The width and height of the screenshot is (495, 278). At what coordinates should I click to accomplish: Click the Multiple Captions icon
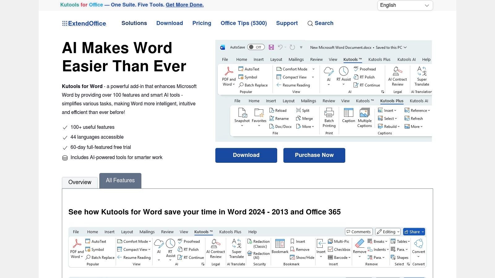(365, 112)
